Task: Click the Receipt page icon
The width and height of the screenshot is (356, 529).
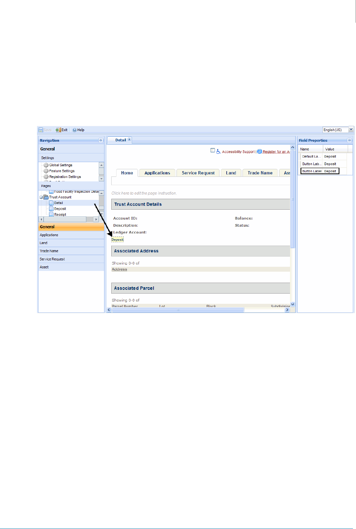Action: (51, 214)
